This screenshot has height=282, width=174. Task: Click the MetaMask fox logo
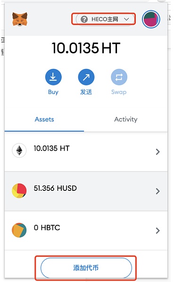click(x=20, y=19)
